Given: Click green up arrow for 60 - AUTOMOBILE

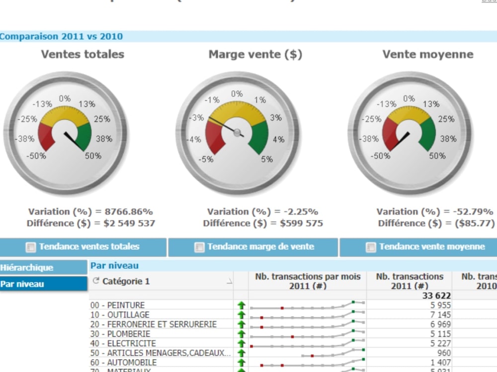Looking at the screenshot, I should pyautogui.click(x=242, y=362).
